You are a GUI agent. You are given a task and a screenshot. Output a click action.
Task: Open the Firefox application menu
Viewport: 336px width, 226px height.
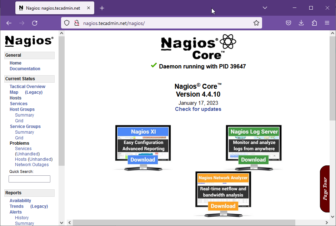pyautogui.click(x=327, y=23)
